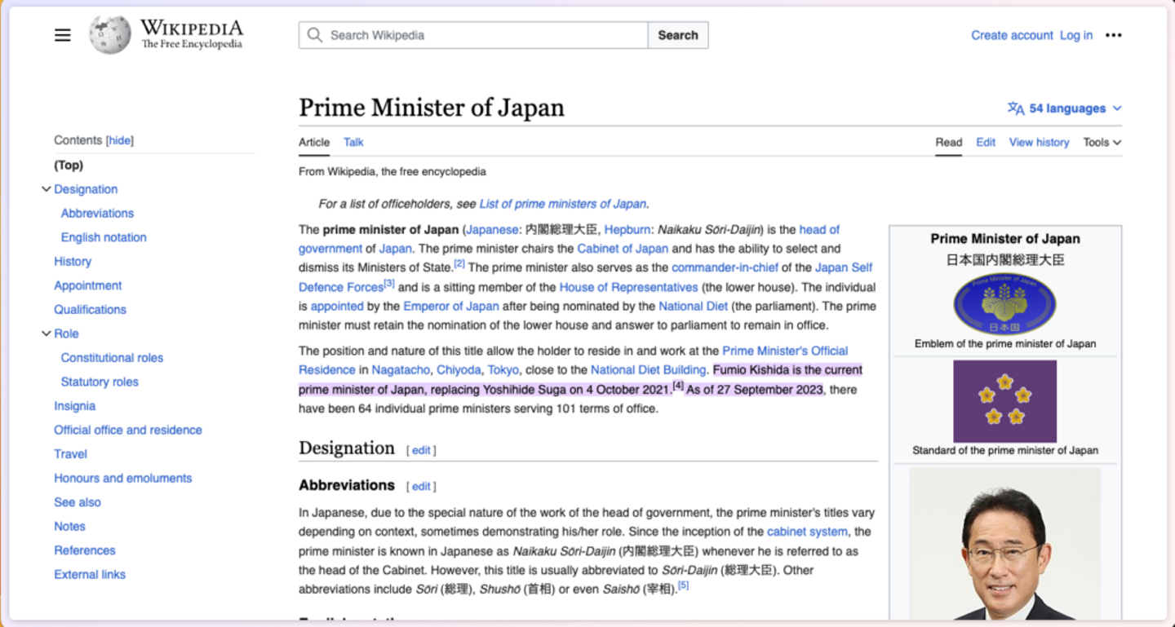The height and width of the screenshot is (627, 1175).
Task: Open the purple Standard flag image
Action: click(x=1004, y=401)
